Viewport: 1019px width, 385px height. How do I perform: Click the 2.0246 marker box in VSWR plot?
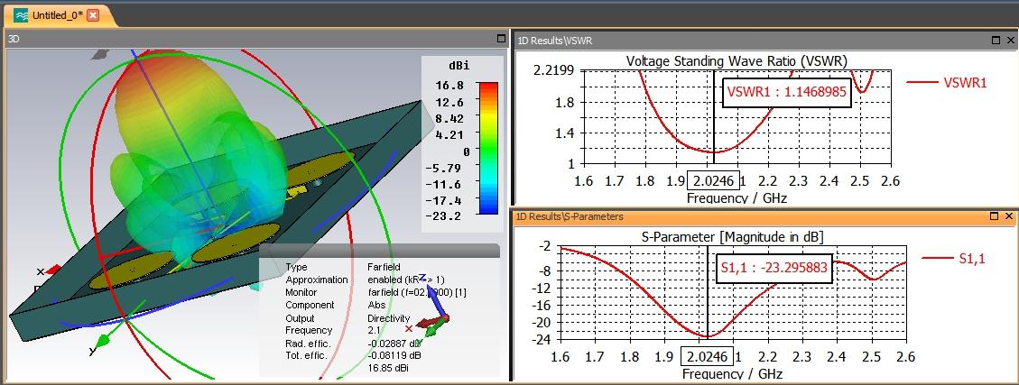tap(712, 179)
